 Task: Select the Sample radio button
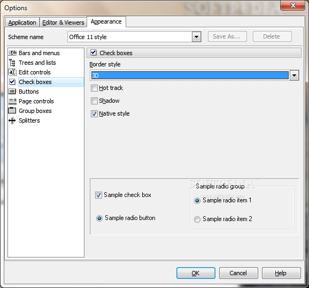(x=99, y=218)
